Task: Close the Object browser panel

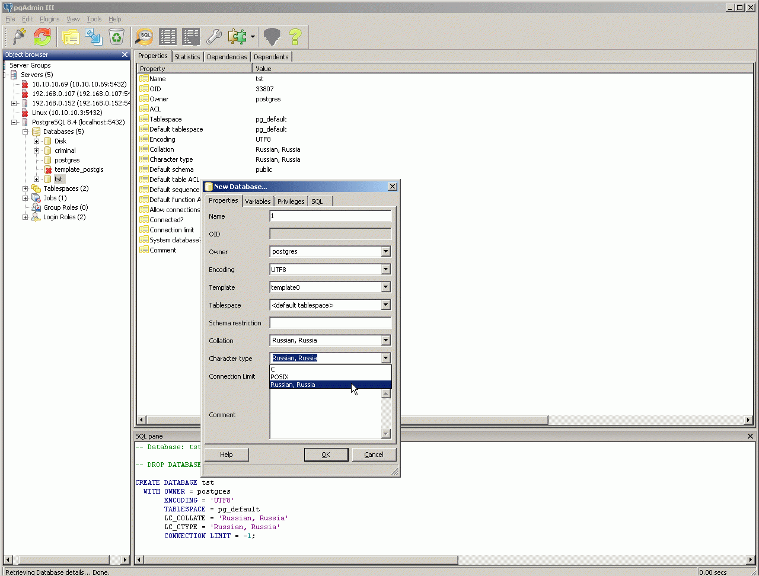Action: click(125, 55)
